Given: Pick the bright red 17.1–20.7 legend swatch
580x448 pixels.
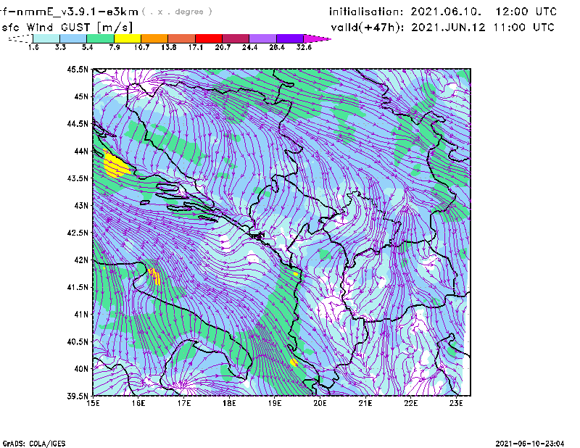Looking at the screenshot, I should [209, 38].
